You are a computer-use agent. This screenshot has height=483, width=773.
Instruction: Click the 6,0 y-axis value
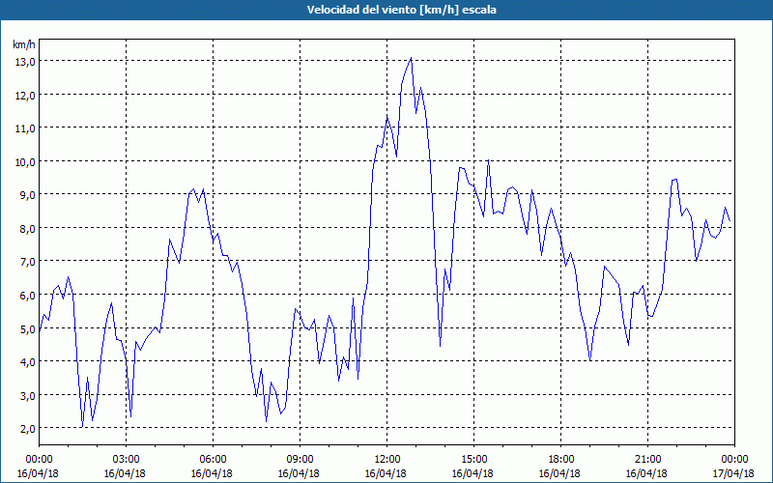click(28, 295)
